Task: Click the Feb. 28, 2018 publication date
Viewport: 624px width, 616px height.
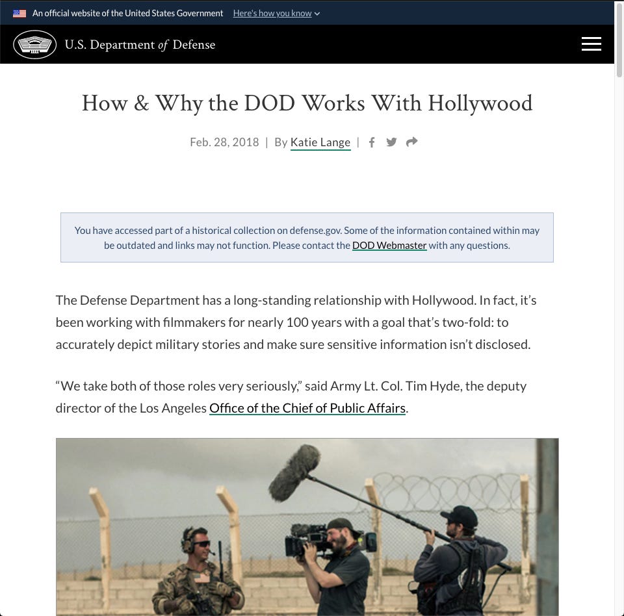Action: (224, 142)
